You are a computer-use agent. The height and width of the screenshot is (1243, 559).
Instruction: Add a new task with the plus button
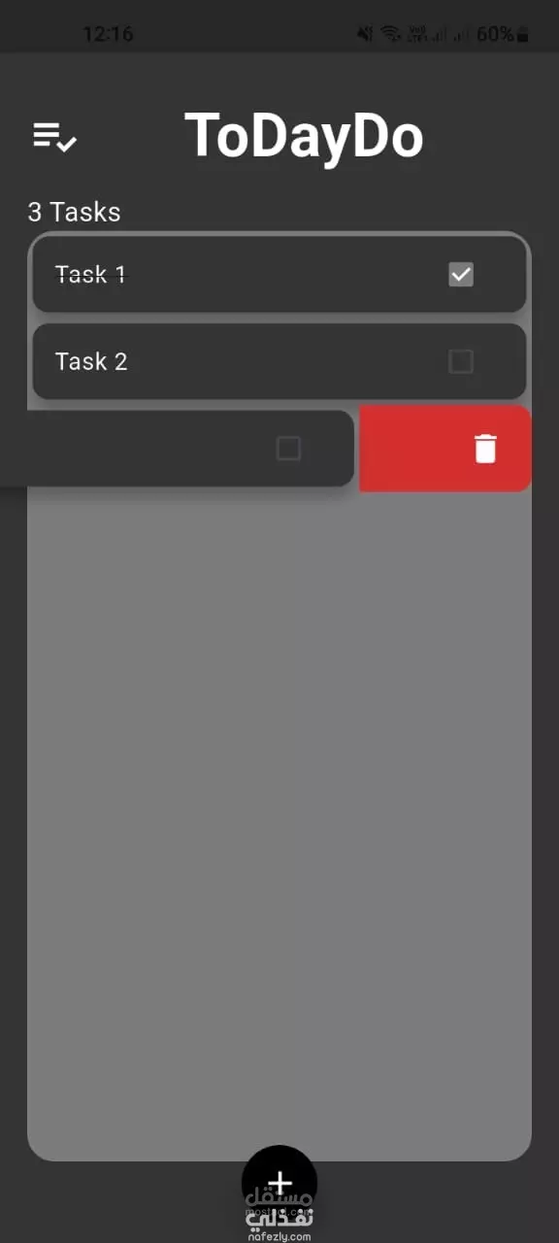click(279, 1183)
